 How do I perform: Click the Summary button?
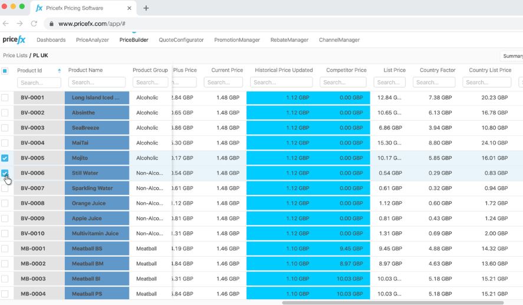(512, 56)
